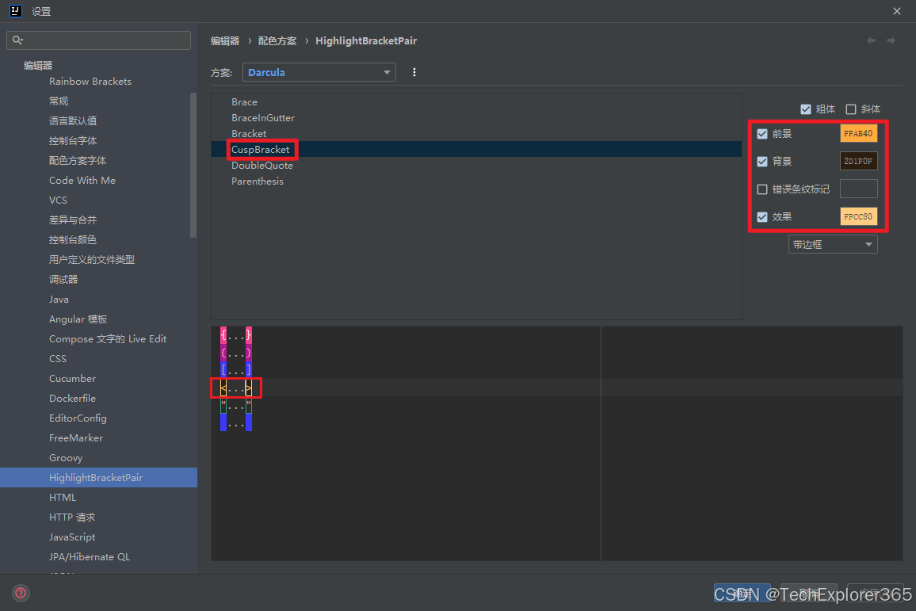Open VCS color settings
This screenshot has width=916, height=611.
click(x=58, y=200)
